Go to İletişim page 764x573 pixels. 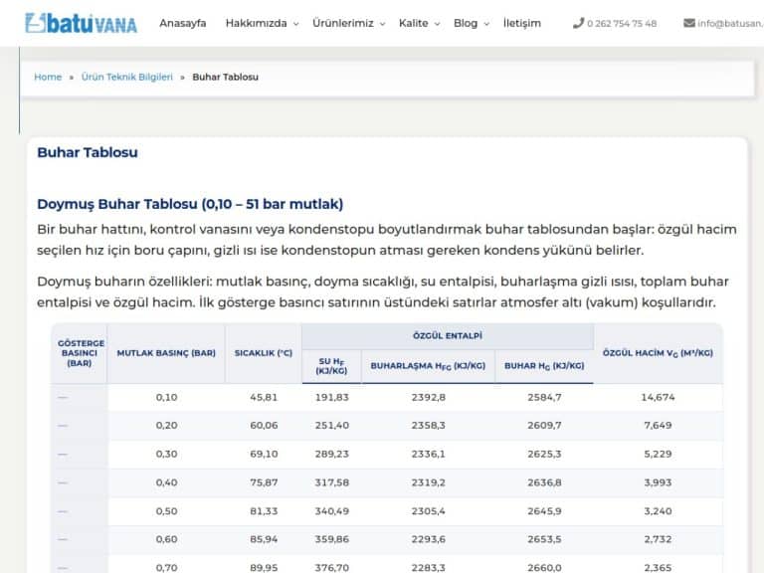[522, 23]
